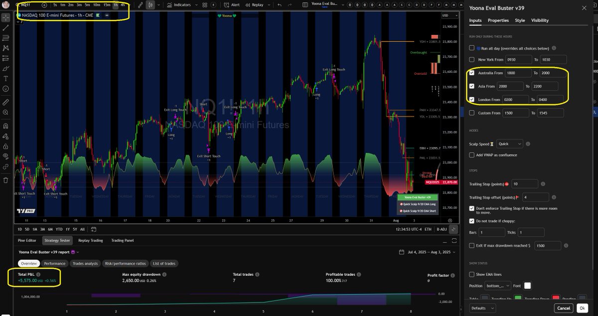
Task: Open the Trading Panel tab
Action: click(x=123, y=240)
